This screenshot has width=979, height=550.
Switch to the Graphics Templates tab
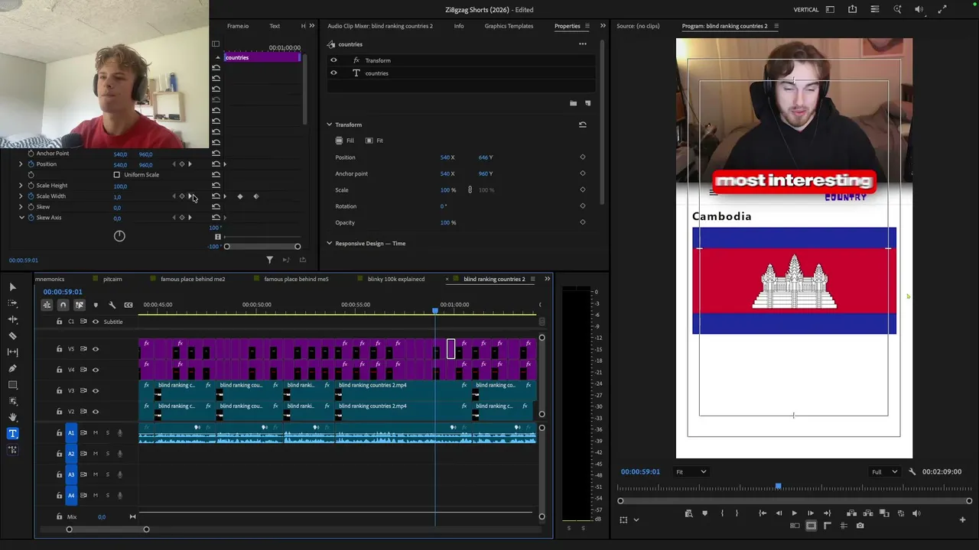tap(509, 26)
